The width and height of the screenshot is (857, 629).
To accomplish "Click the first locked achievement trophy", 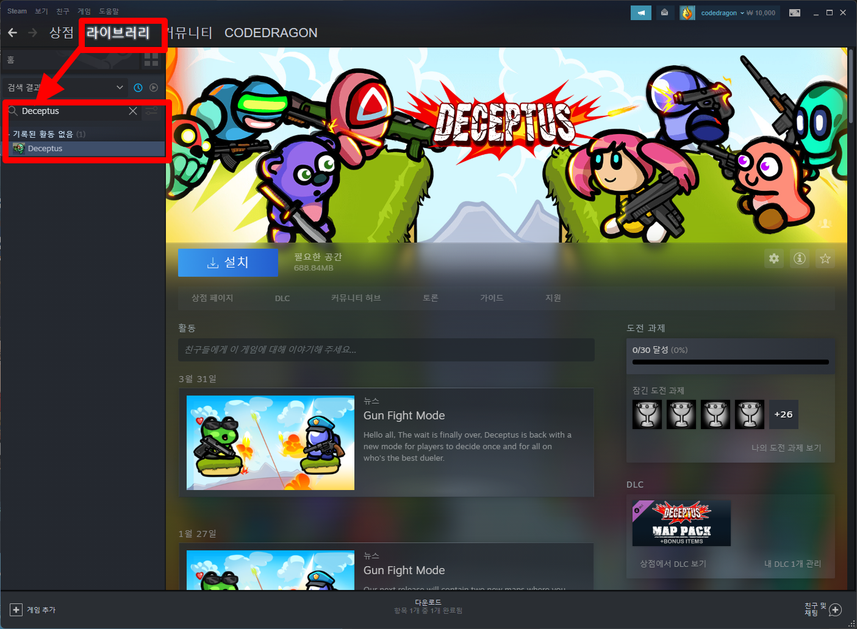I will [x=647, y=414].
